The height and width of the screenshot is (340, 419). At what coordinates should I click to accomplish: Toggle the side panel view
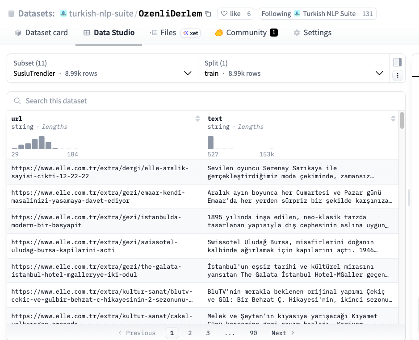tap(397, 62)
